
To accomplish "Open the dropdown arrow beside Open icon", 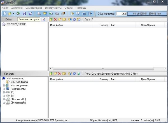I will click(x=13, y=14).
